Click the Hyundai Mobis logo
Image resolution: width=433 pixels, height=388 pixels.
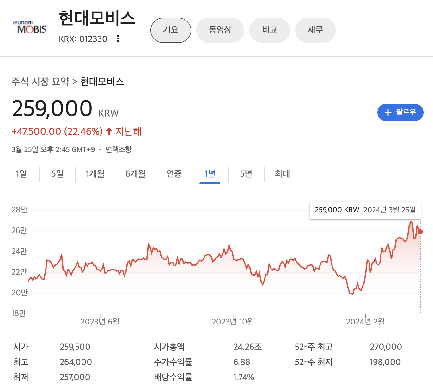[x=29, y=28]
